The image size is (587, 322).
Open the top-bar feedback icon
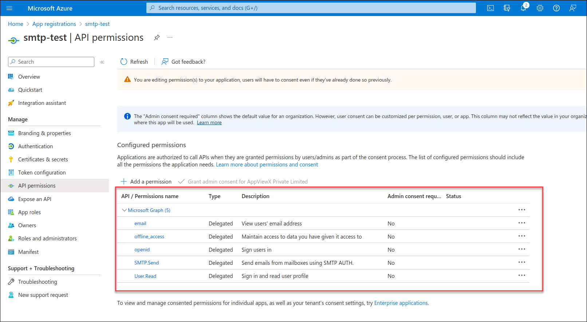coord(573,8)
